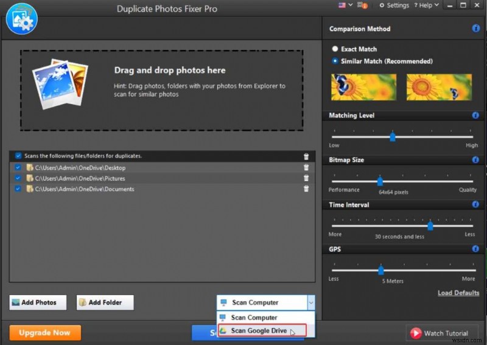Click the Upgrade Now button

coord(45,333)
